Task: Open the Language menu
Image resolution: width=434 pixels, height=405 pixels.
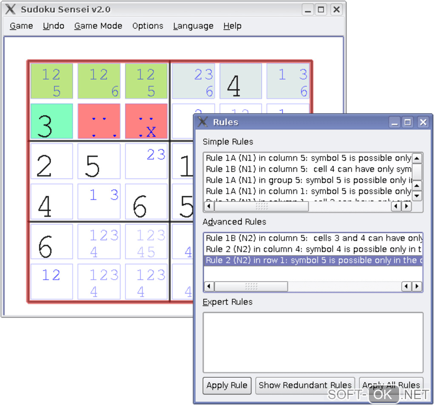Action: [193, 26]
